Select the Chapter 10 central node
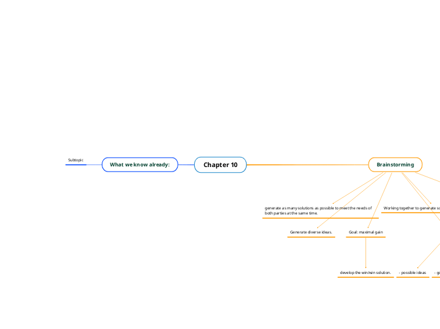 (220, 165)
